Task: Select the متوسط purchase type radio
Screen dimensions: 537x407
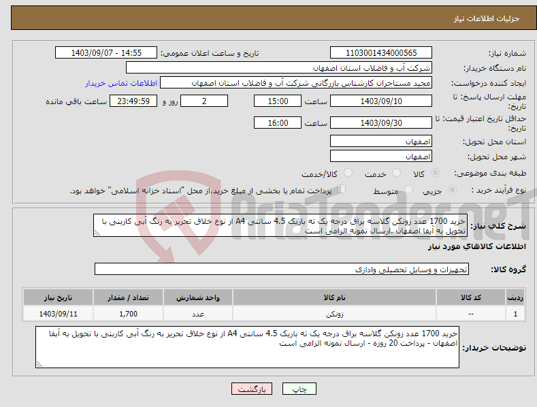Action: click(408, 190)
